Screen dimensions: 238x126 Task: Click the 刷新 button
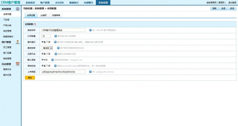pos(214,8)
